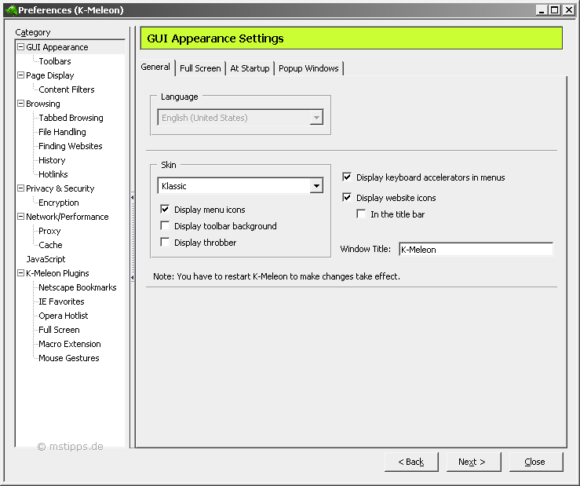Click the K-Meleon lizard icon in title bar
Image resolution: width=580 pixels, height=486 pixels.
coord(12,10)
